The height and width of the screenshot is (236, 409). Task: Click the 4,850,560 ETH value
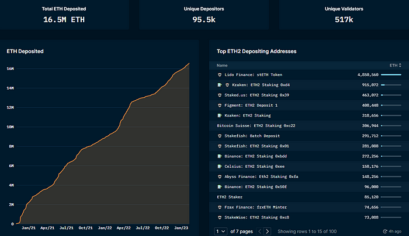(x=368, y=75)
